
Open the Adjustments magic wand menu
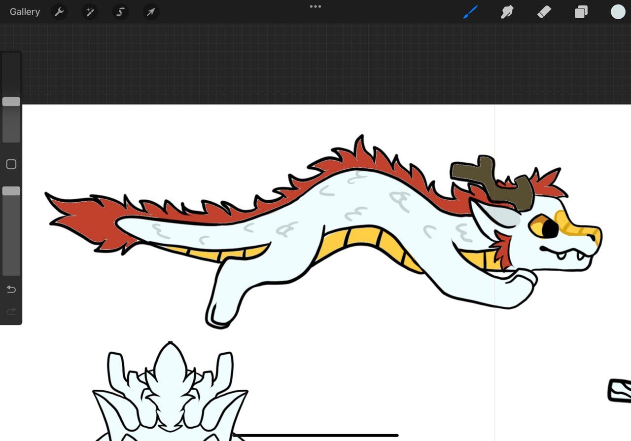click(x=90, y=12)
